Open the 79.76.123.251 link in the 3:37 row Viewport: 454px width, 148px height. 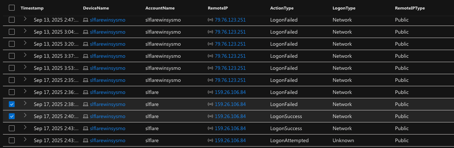[x=230, y=56]
